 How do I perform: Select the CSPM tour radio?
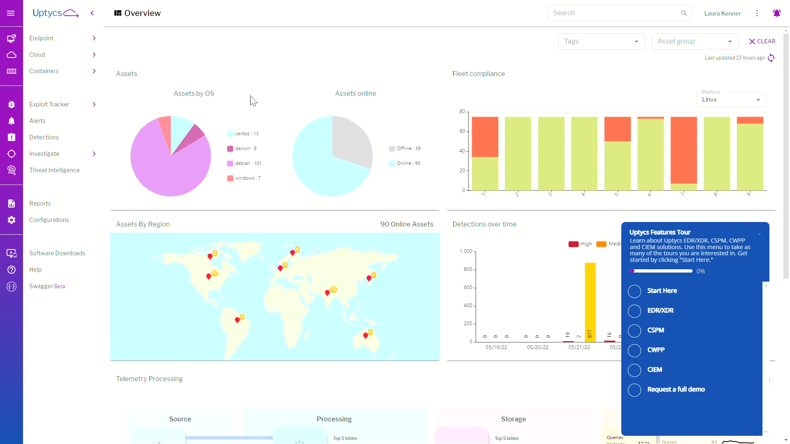pos(634,331)
